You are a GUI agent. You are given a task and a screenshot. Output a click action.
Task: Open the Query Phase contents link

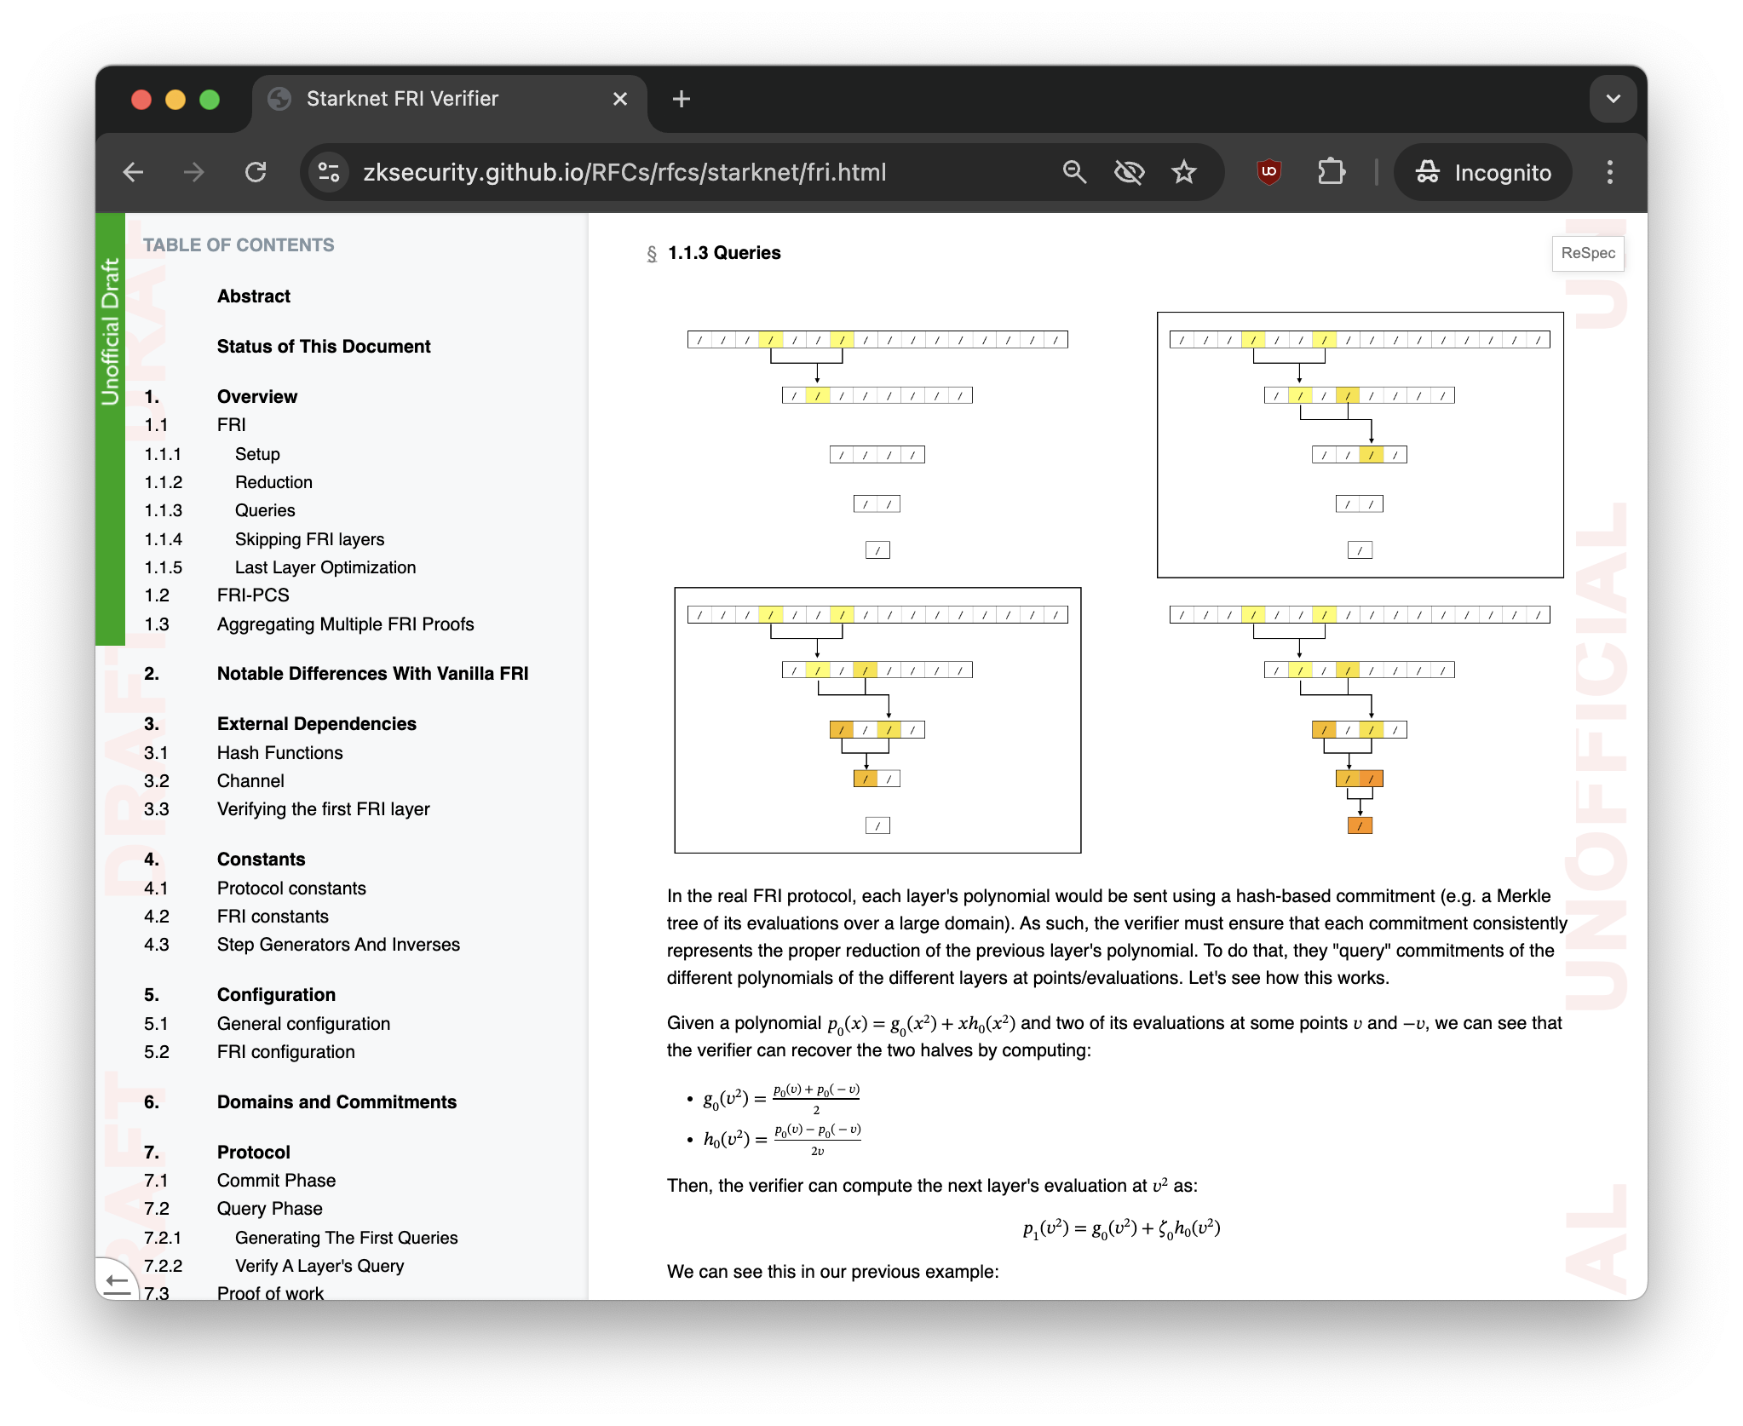(269, 1209)
